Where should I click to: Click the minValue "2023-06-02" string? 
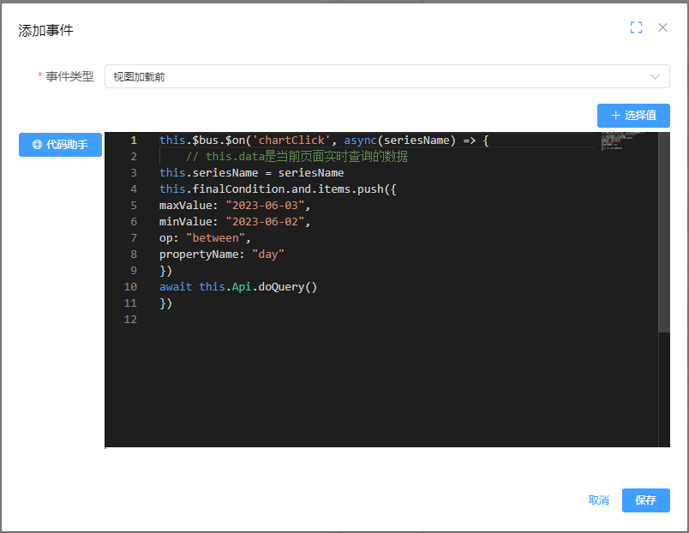267,222
